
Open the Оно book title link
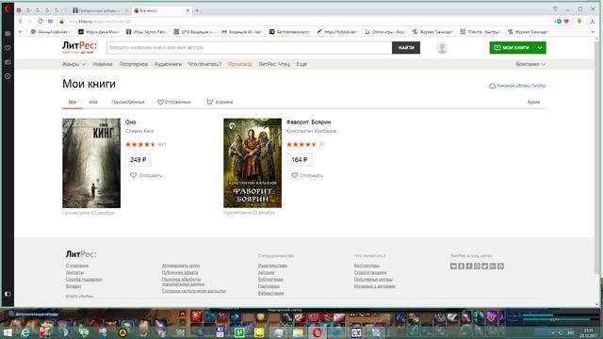point(130,121)
